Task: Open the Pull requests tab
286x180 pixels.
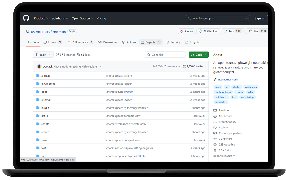Action: coord(80,42)
